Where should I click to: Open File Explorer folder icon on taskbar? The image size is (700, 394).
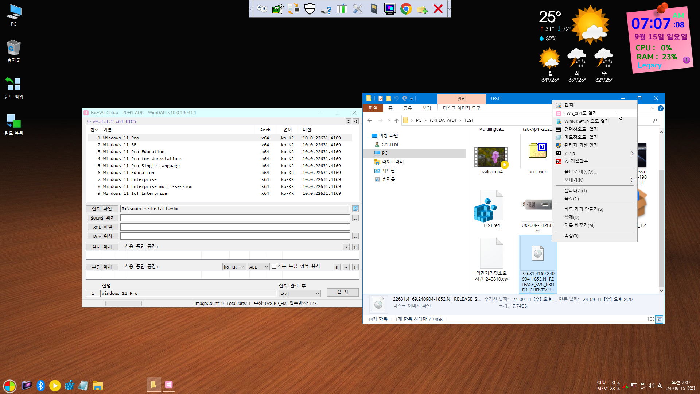[x=97, y=385]
